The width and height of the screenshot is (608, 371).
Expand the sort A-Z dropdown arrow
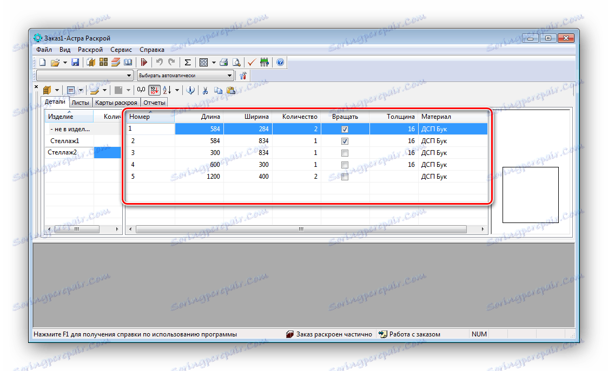tap(177, 90)
